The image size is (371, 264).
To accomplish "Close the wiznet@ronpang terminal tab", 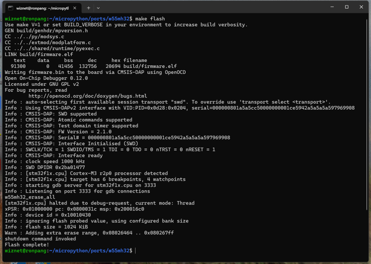I will tap(75, 8).
